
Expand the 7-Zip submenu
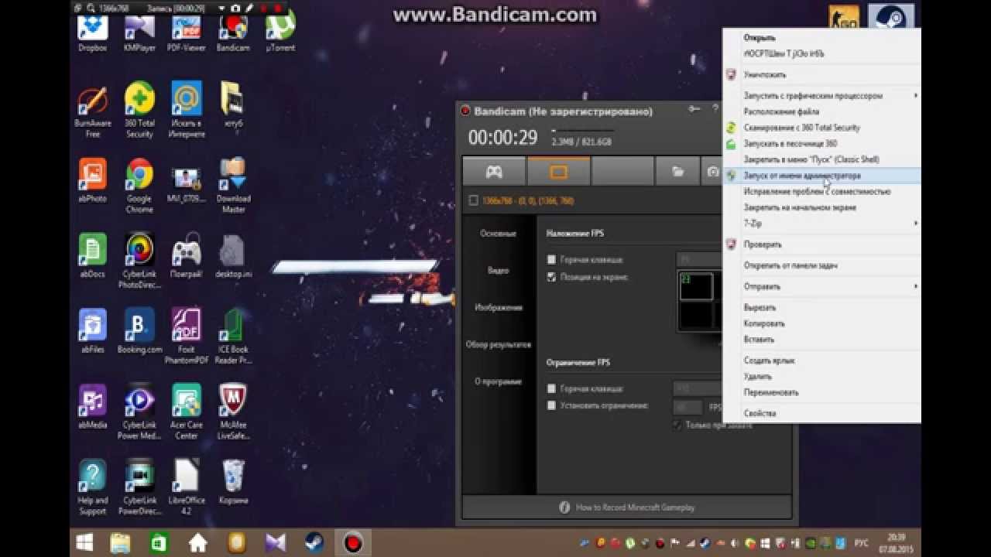click(822, 223)
